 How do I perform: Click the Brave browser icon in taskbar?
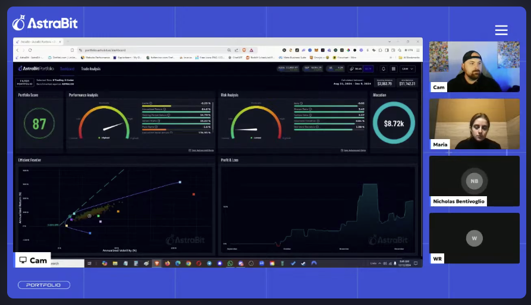click(156, 263)
